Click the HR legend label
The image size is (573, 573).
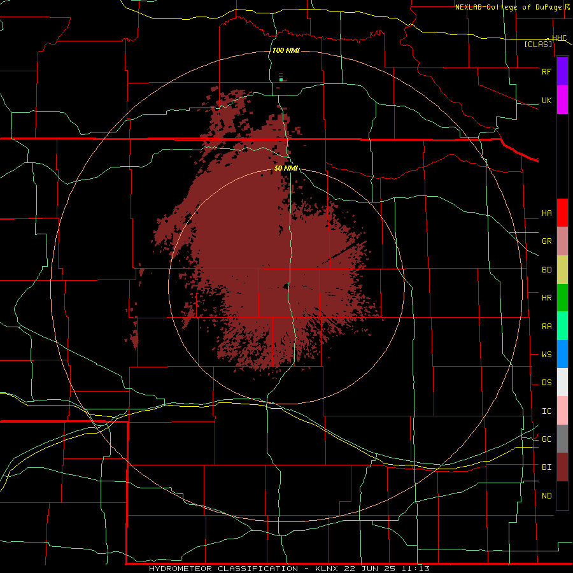[546, 298]
